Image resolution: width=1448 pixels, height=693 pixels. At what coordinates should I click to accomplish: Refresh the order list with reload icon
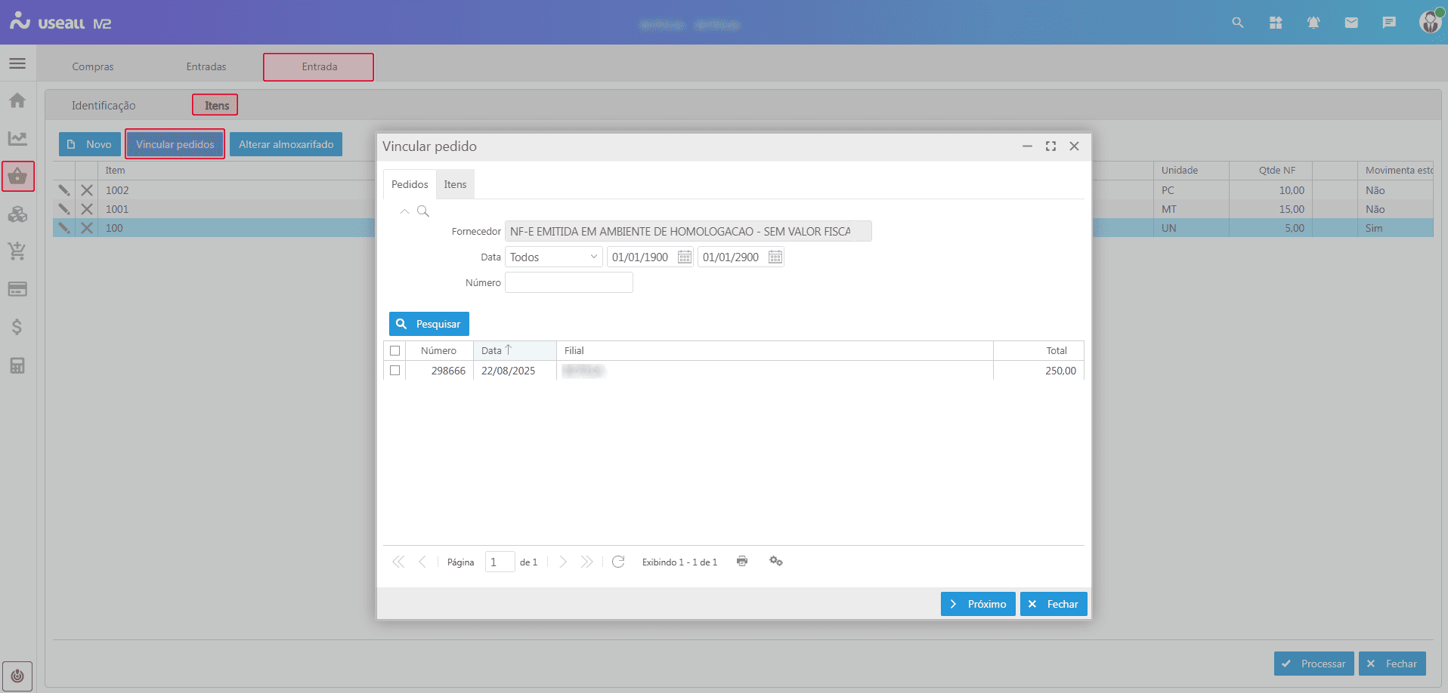click(618, 562)
